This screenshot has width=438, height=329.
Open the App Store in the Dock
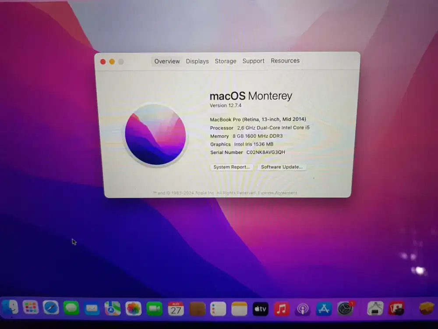[x=324, y=309]
